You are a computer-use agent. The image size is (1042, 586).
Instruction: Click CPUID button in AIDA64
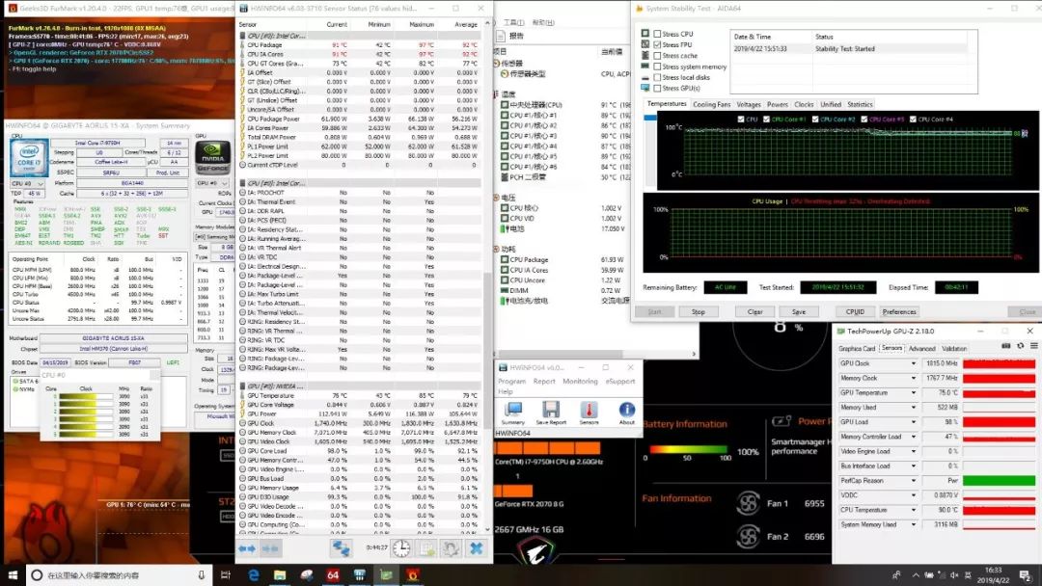point(855,312)
